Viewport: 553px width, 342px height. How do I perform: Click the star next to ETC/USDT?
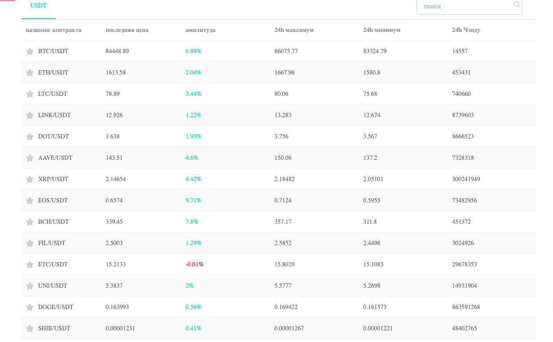30,265
